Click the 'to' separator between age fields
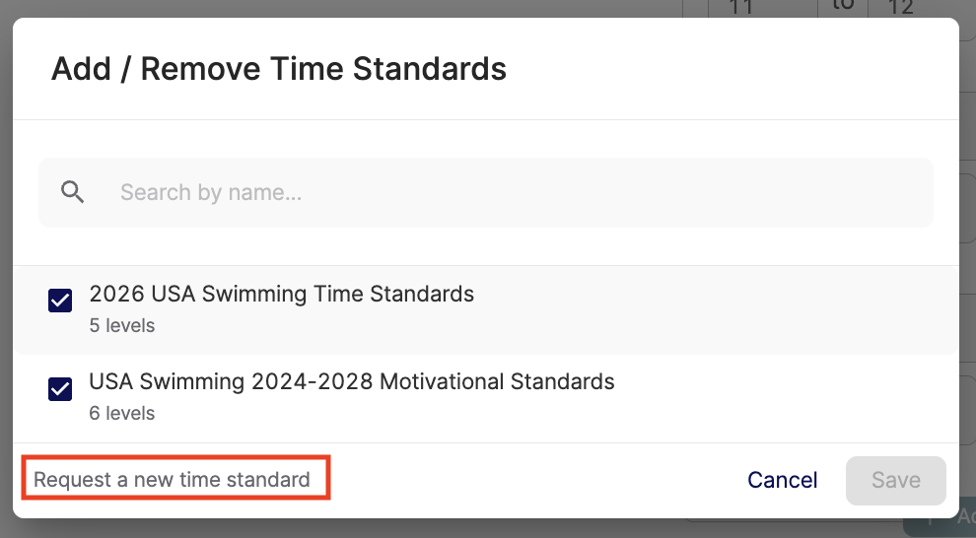976x538 pixels. (843, 7)
